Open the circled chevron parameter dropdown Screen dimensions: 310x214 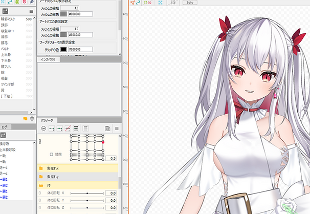[x=43, y=129]
